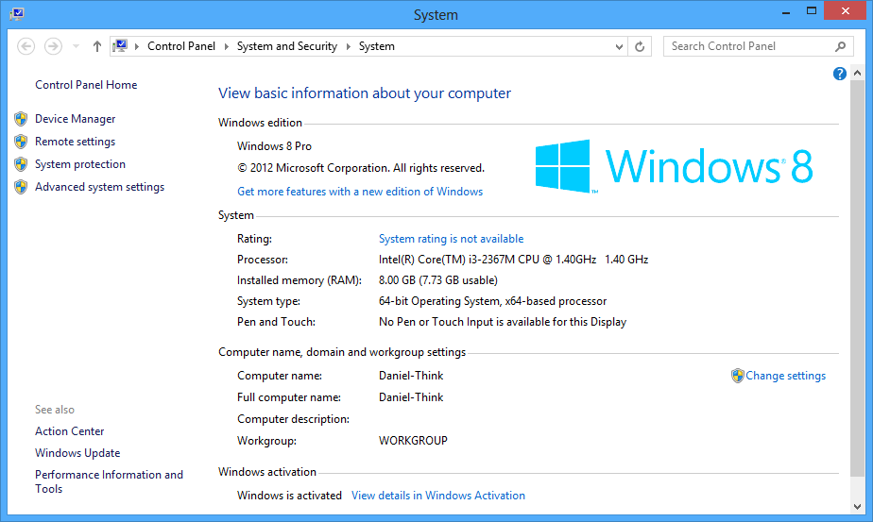This screenshot has width=873, height=522.
Task: Open the recent locations dropdown arrow
Action: [76, 46]
